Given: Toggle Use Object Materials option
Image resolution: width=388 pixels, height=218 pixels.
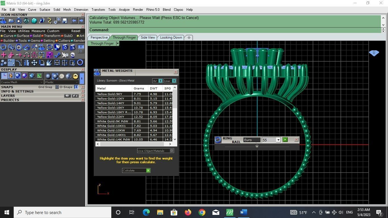Looking at the screenshot, I should pos(172,151).
